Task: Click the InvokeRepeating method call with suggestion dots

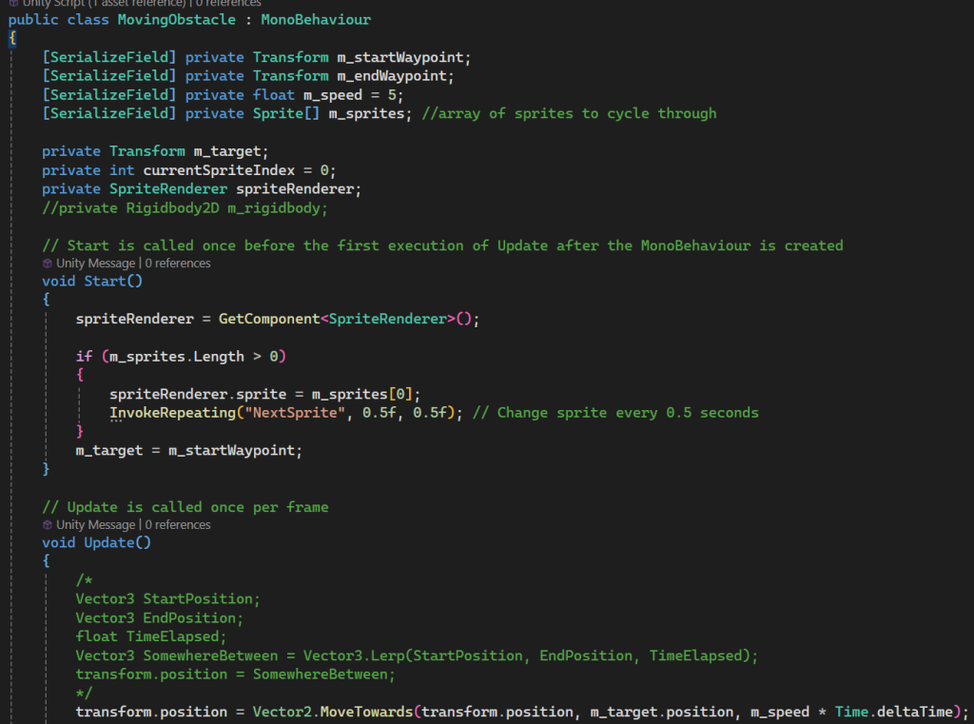Action: (x=173, y=413)
